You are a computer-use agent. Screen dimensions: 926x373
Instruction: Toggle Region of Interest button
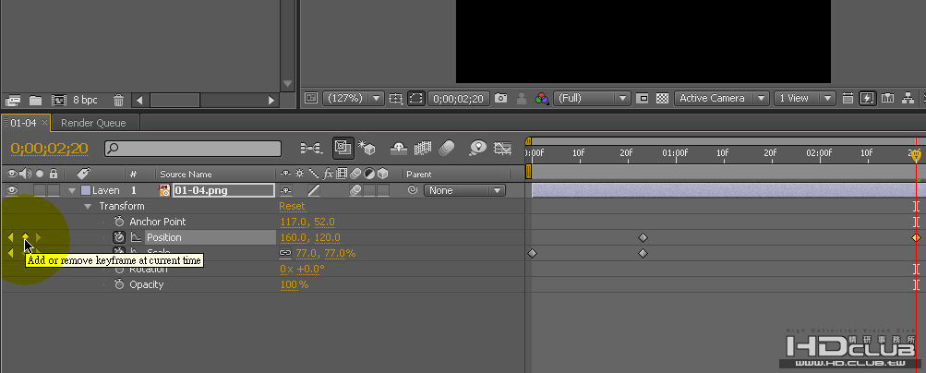click(643, 99)
